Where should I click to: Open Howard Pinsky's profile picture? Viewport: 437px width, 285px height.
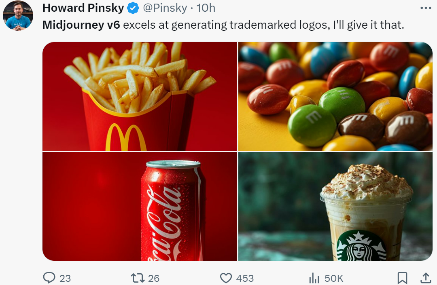pos(18,15)
